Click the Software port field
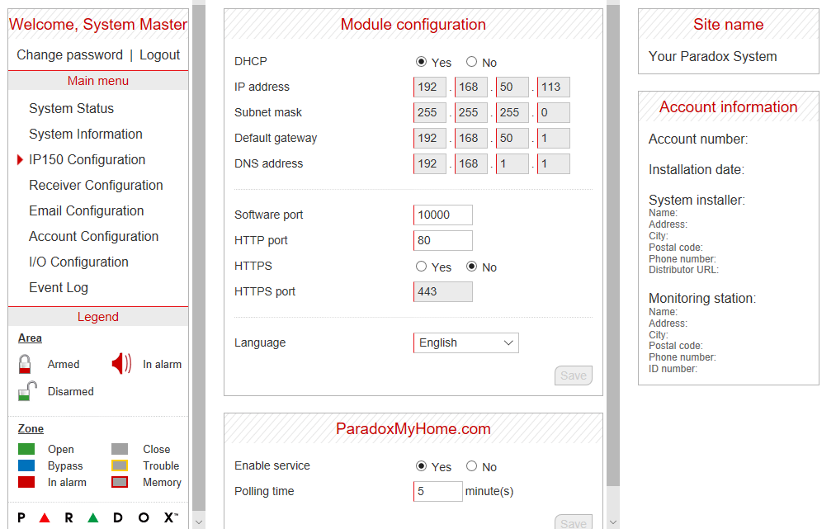Image resolution: width=836 pixels, height=529 pixels. pos(443,215)
